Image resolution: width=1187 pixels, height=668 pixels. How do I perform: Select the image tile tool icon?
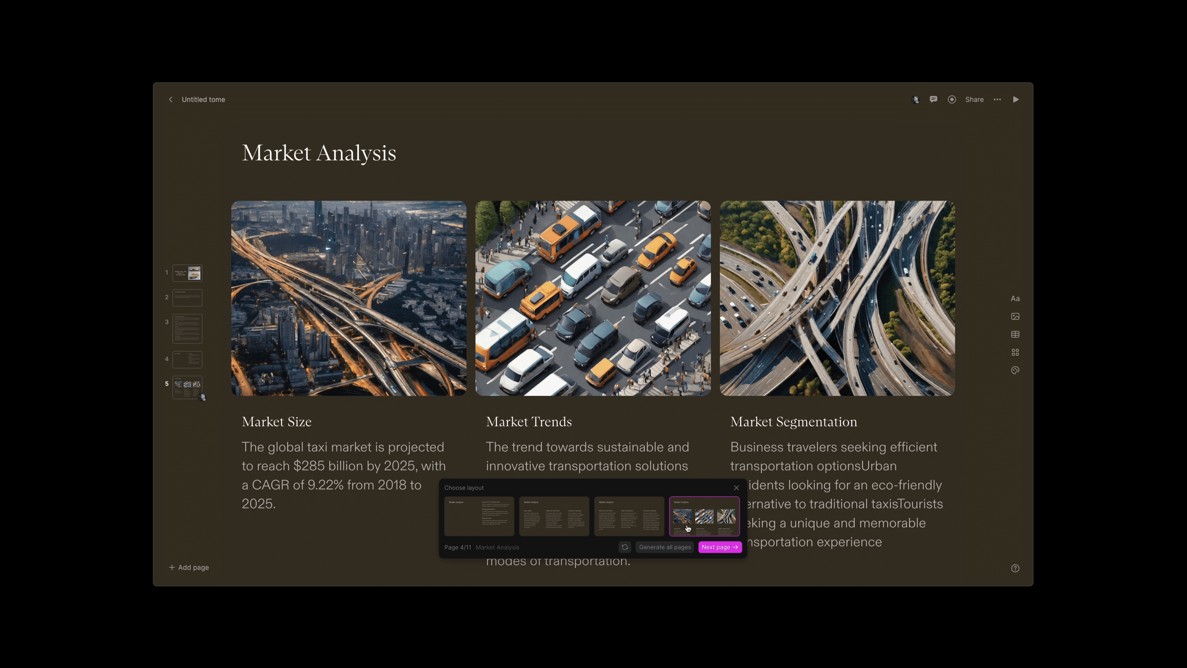coord(1015,316)
